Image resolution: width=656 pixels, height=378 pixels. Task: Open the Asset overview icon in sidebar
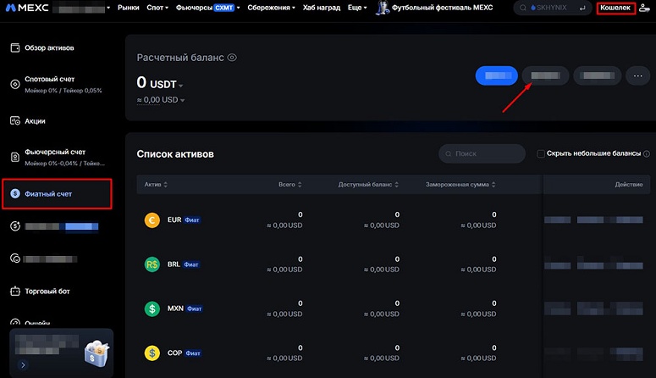pyautogui.click(x=15, y=47)
